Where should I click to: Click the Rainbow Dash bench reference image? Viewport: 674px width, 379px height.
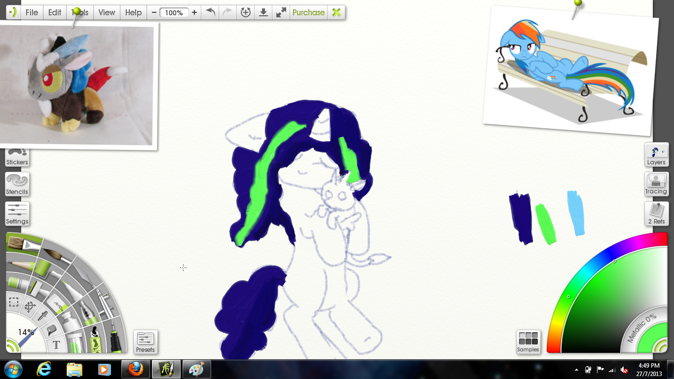[570, 72]
